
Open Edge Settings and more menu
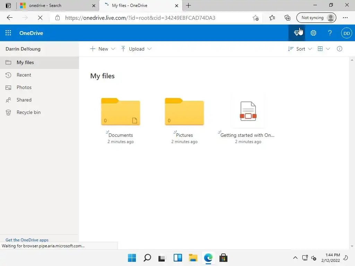(345, 18)
